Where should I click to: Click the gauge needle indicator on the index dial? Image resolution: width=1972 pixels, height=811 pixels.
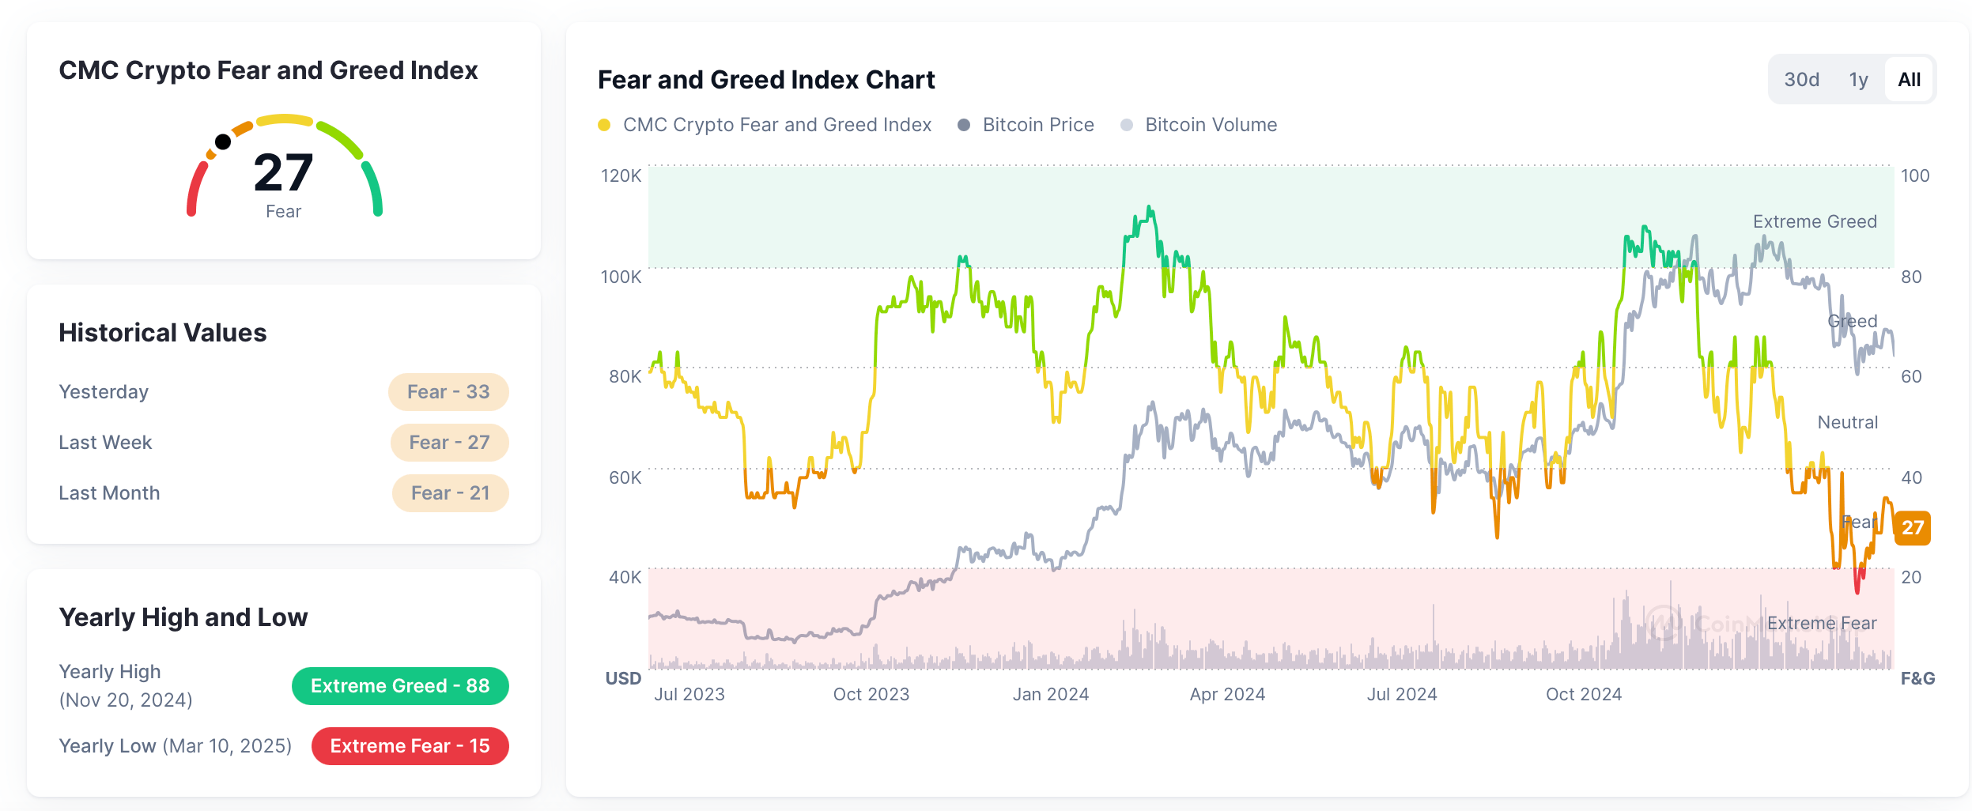[x=224, y=141]
